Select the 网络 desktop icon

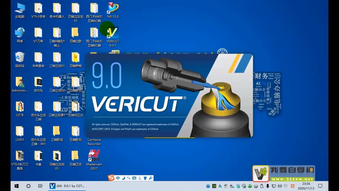point(20,35)
